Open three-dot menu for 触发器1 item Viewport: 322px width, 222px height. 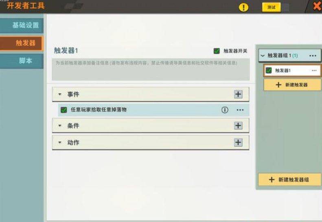314,71
